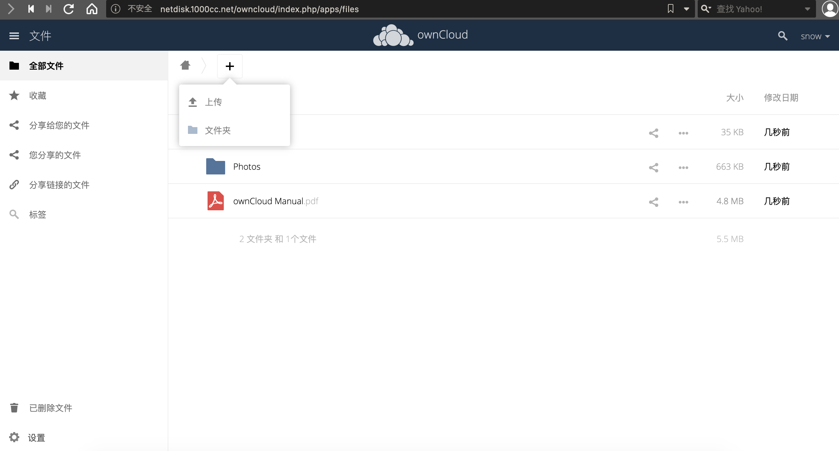This screenshot has width=839, height=451.
Task: Sort by 修改日期 column header
Action: click(781, 98)
